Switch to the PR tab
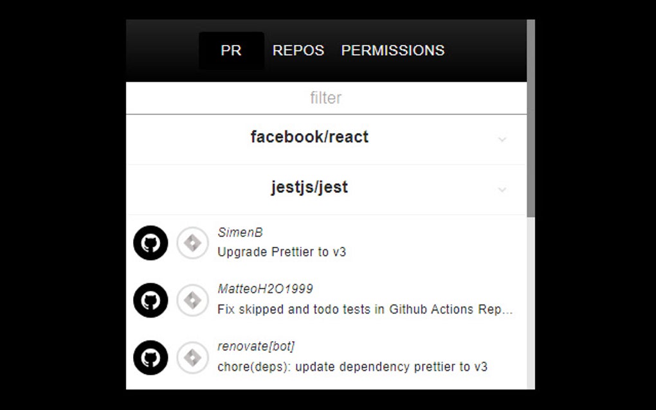This screenshot has width=656, height=410. coord(231,51)
